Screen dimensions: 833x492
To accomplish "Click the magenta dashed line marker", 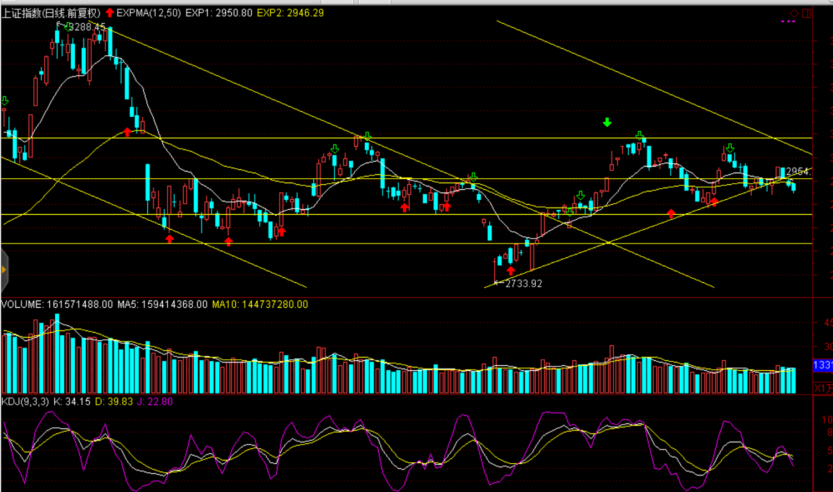I will coord(788,22).
